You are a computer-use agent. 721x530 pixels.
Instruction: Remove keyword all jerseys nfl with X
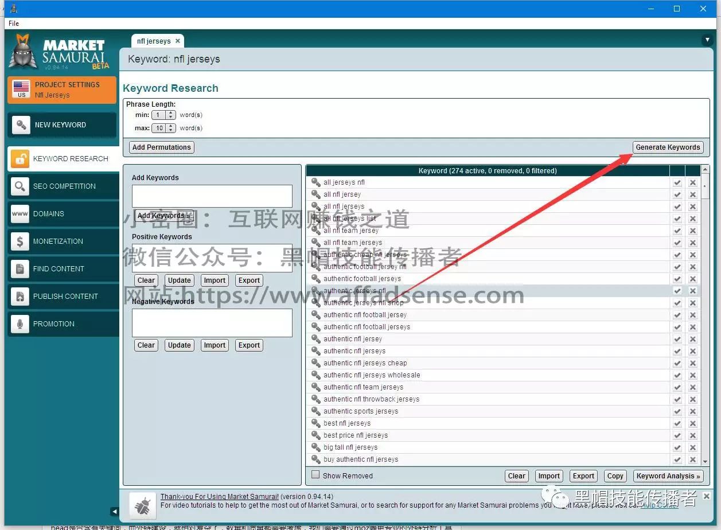click(x=693, y=182)
